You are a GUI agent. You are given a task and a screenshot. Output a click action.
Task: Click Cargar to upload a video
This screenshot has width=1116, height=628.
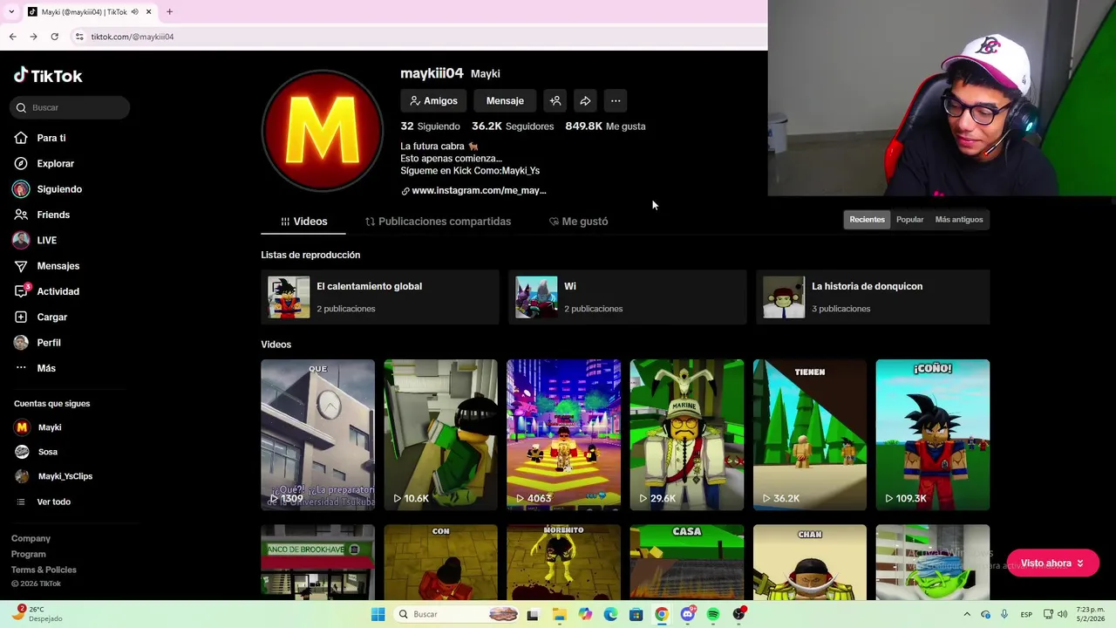coord(51,317)
